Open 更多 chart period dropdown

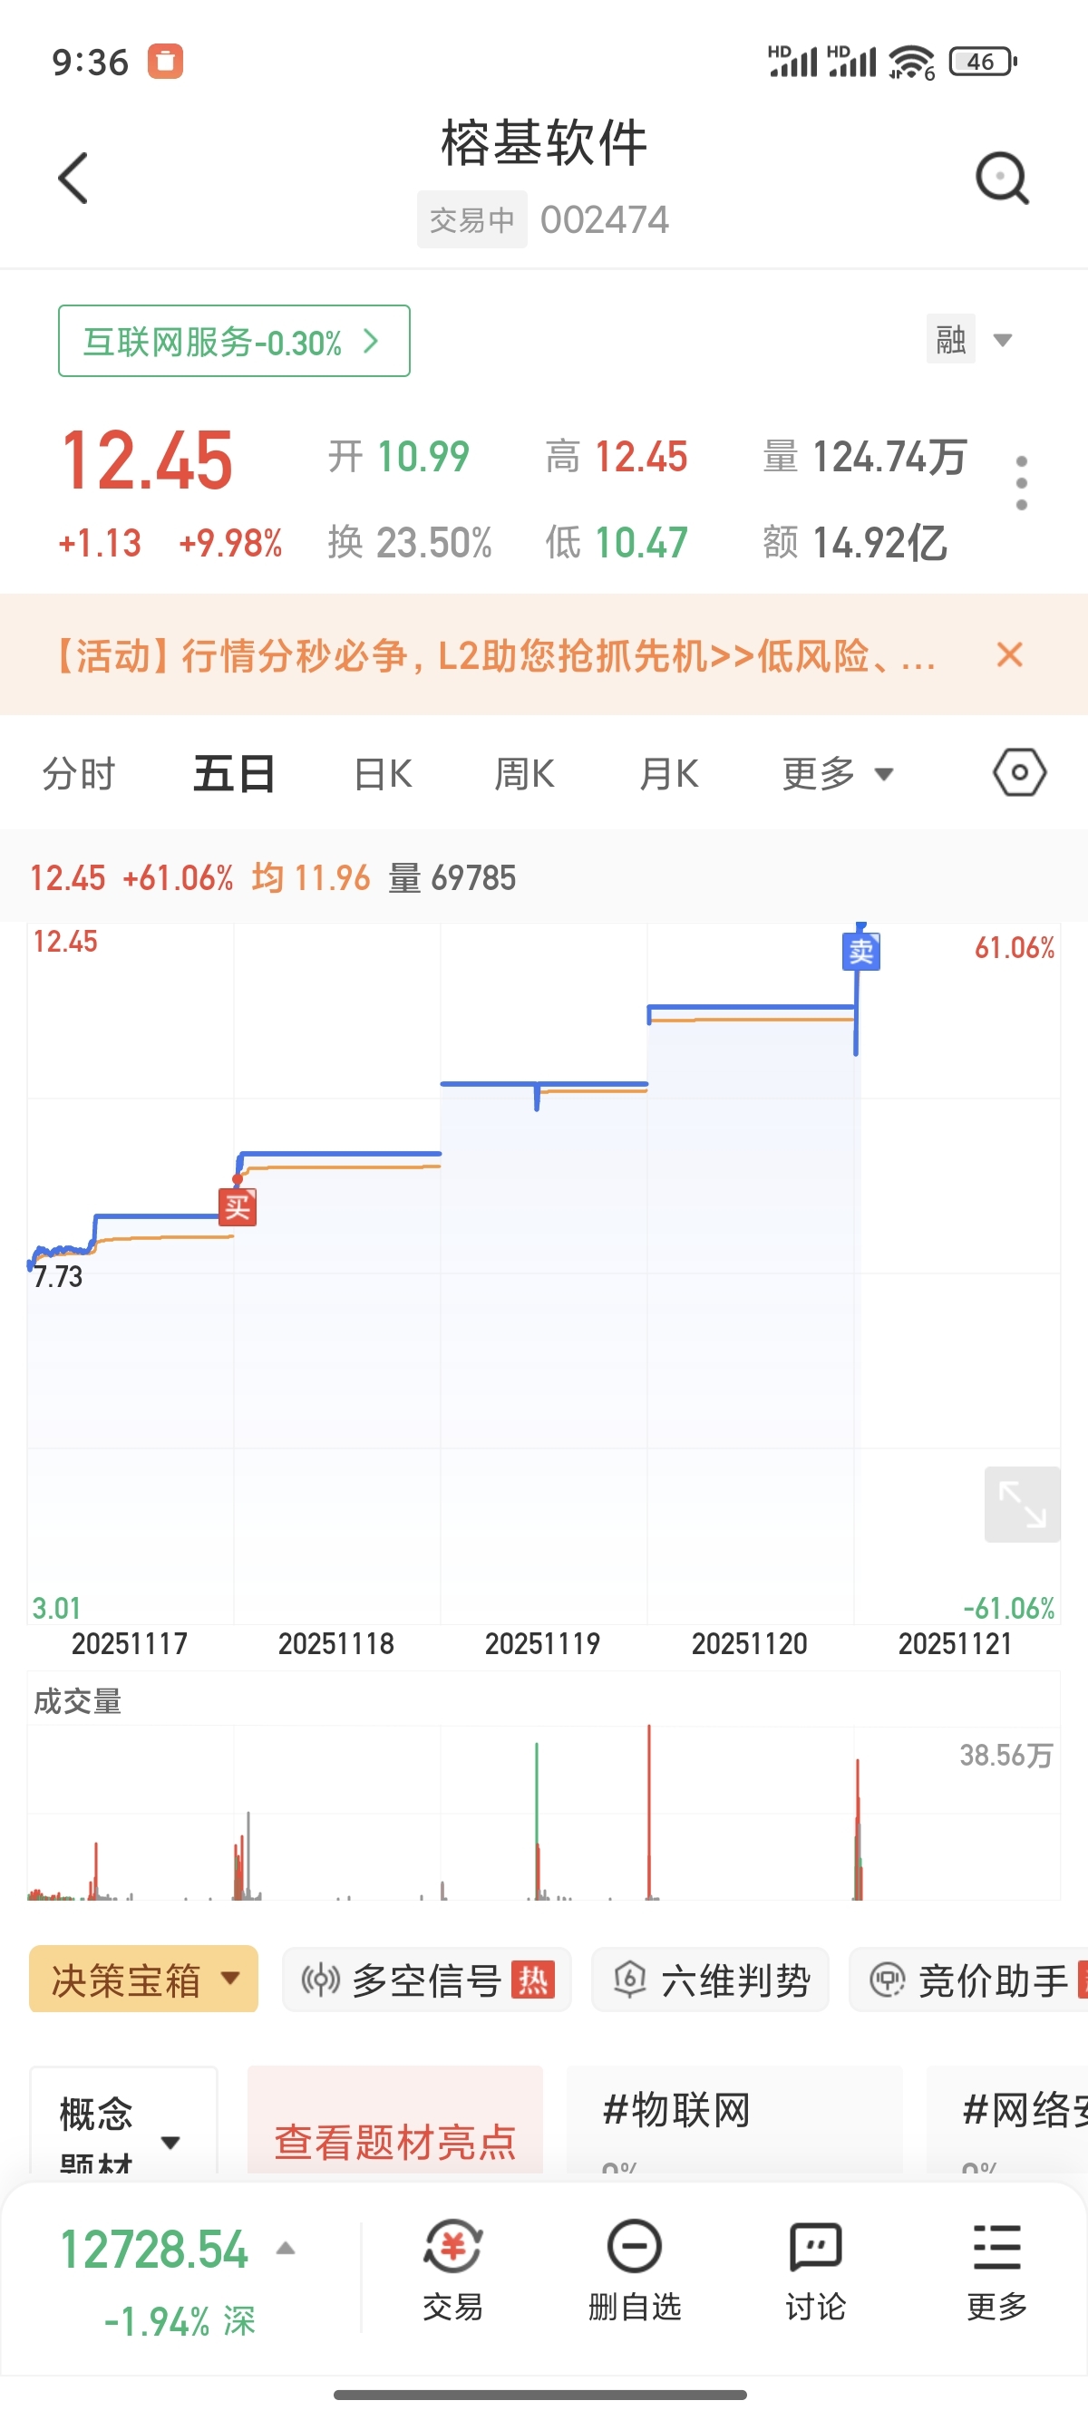pyautogui.click(x=837, y=774)
